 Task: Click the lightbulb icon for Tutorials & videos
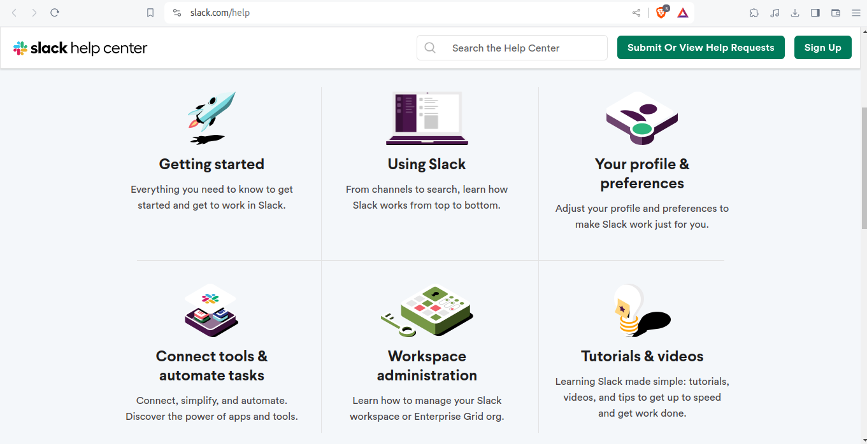tap(642, 310)
